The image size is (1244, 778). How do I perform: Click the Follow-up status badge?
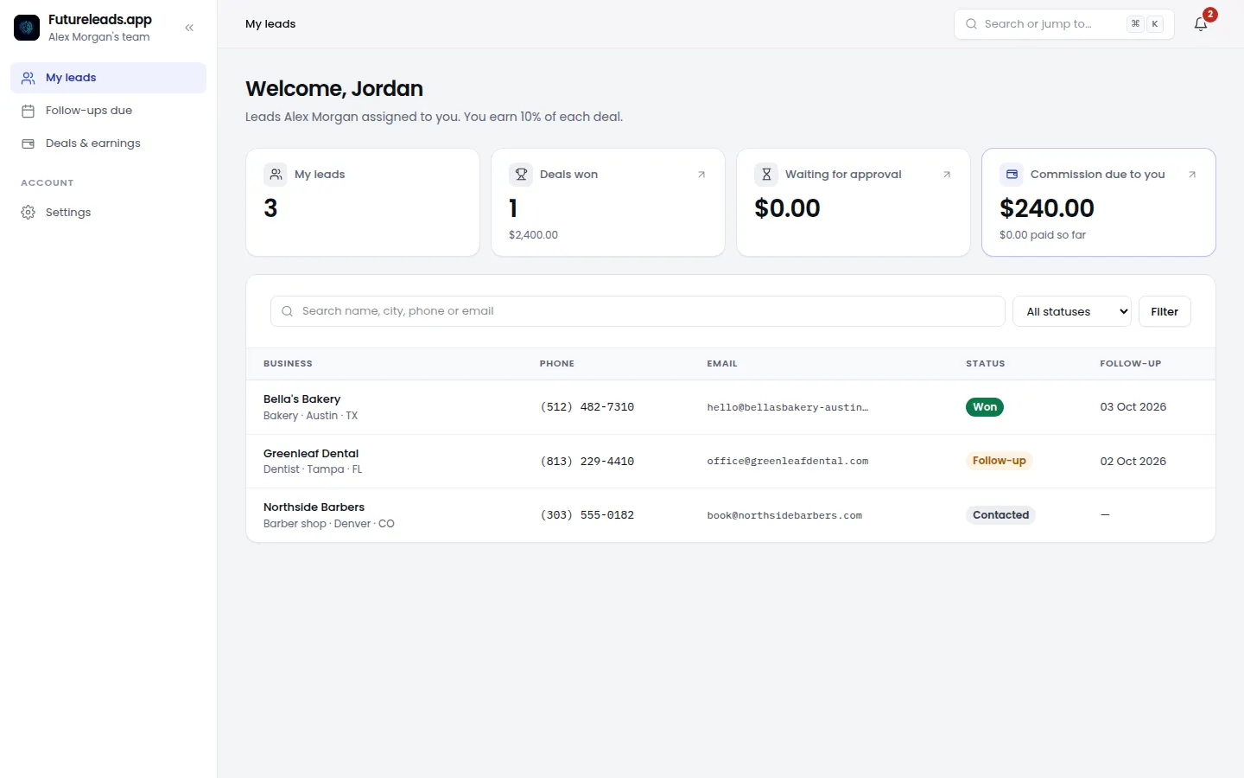[1000, 461]
